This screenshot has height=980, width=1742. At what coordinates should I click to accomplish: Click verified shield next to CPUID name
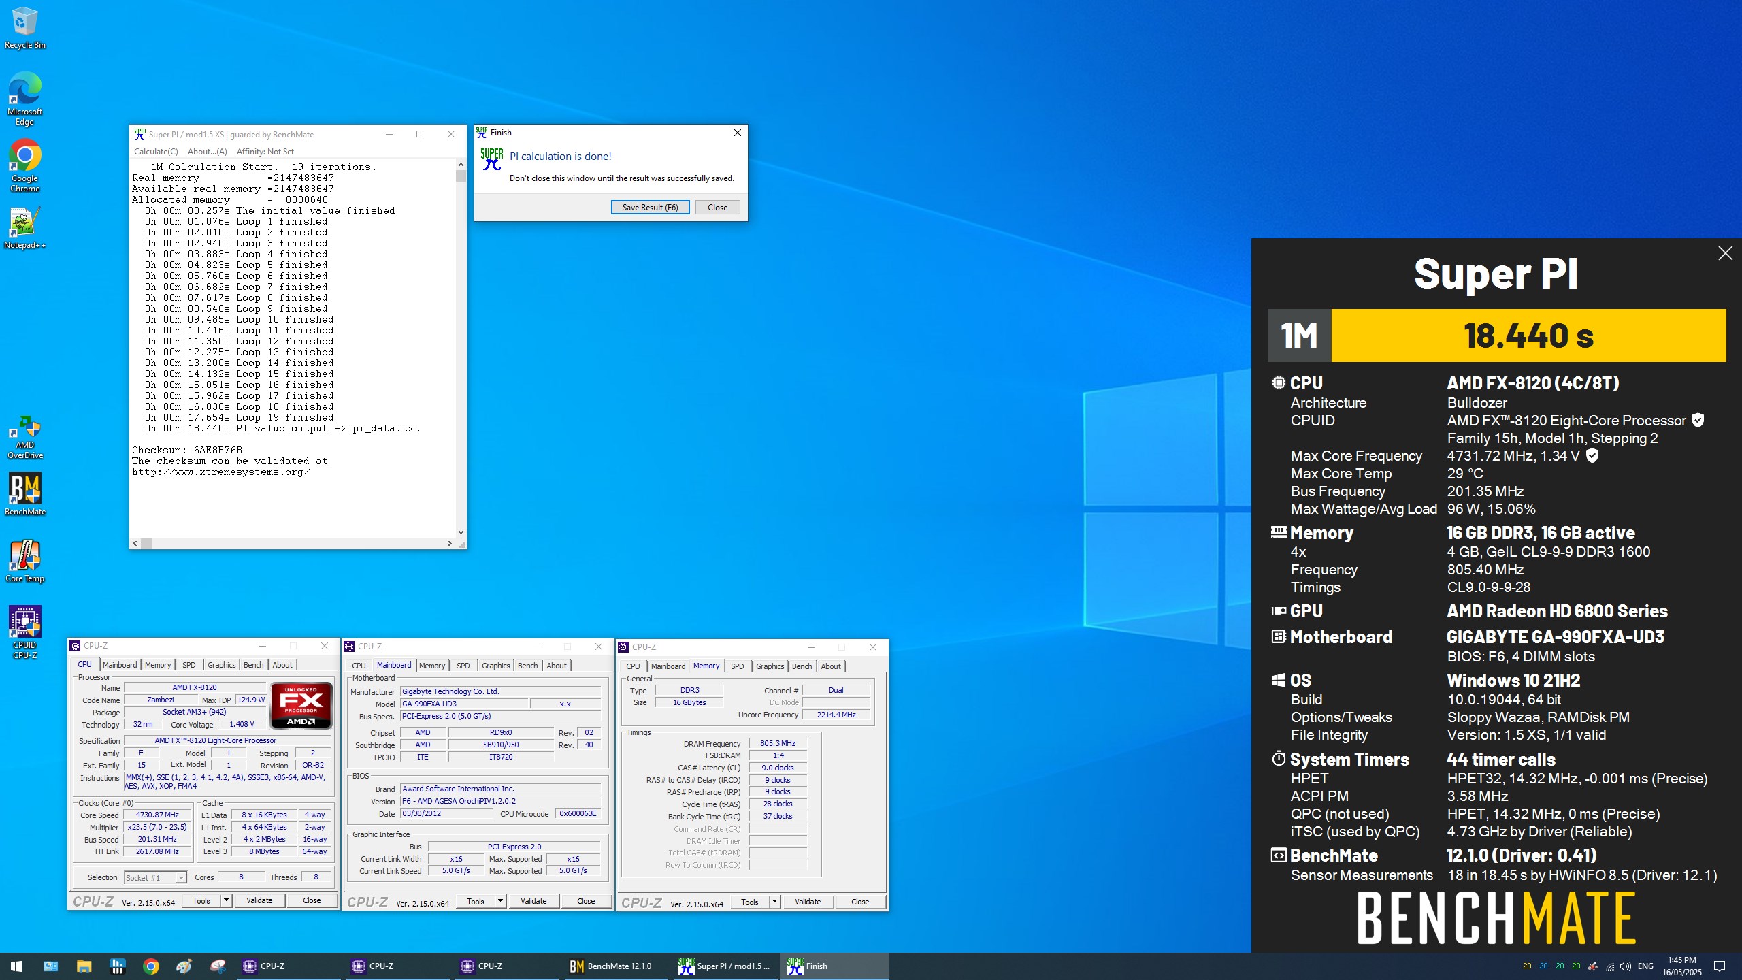coord(1698,421)
